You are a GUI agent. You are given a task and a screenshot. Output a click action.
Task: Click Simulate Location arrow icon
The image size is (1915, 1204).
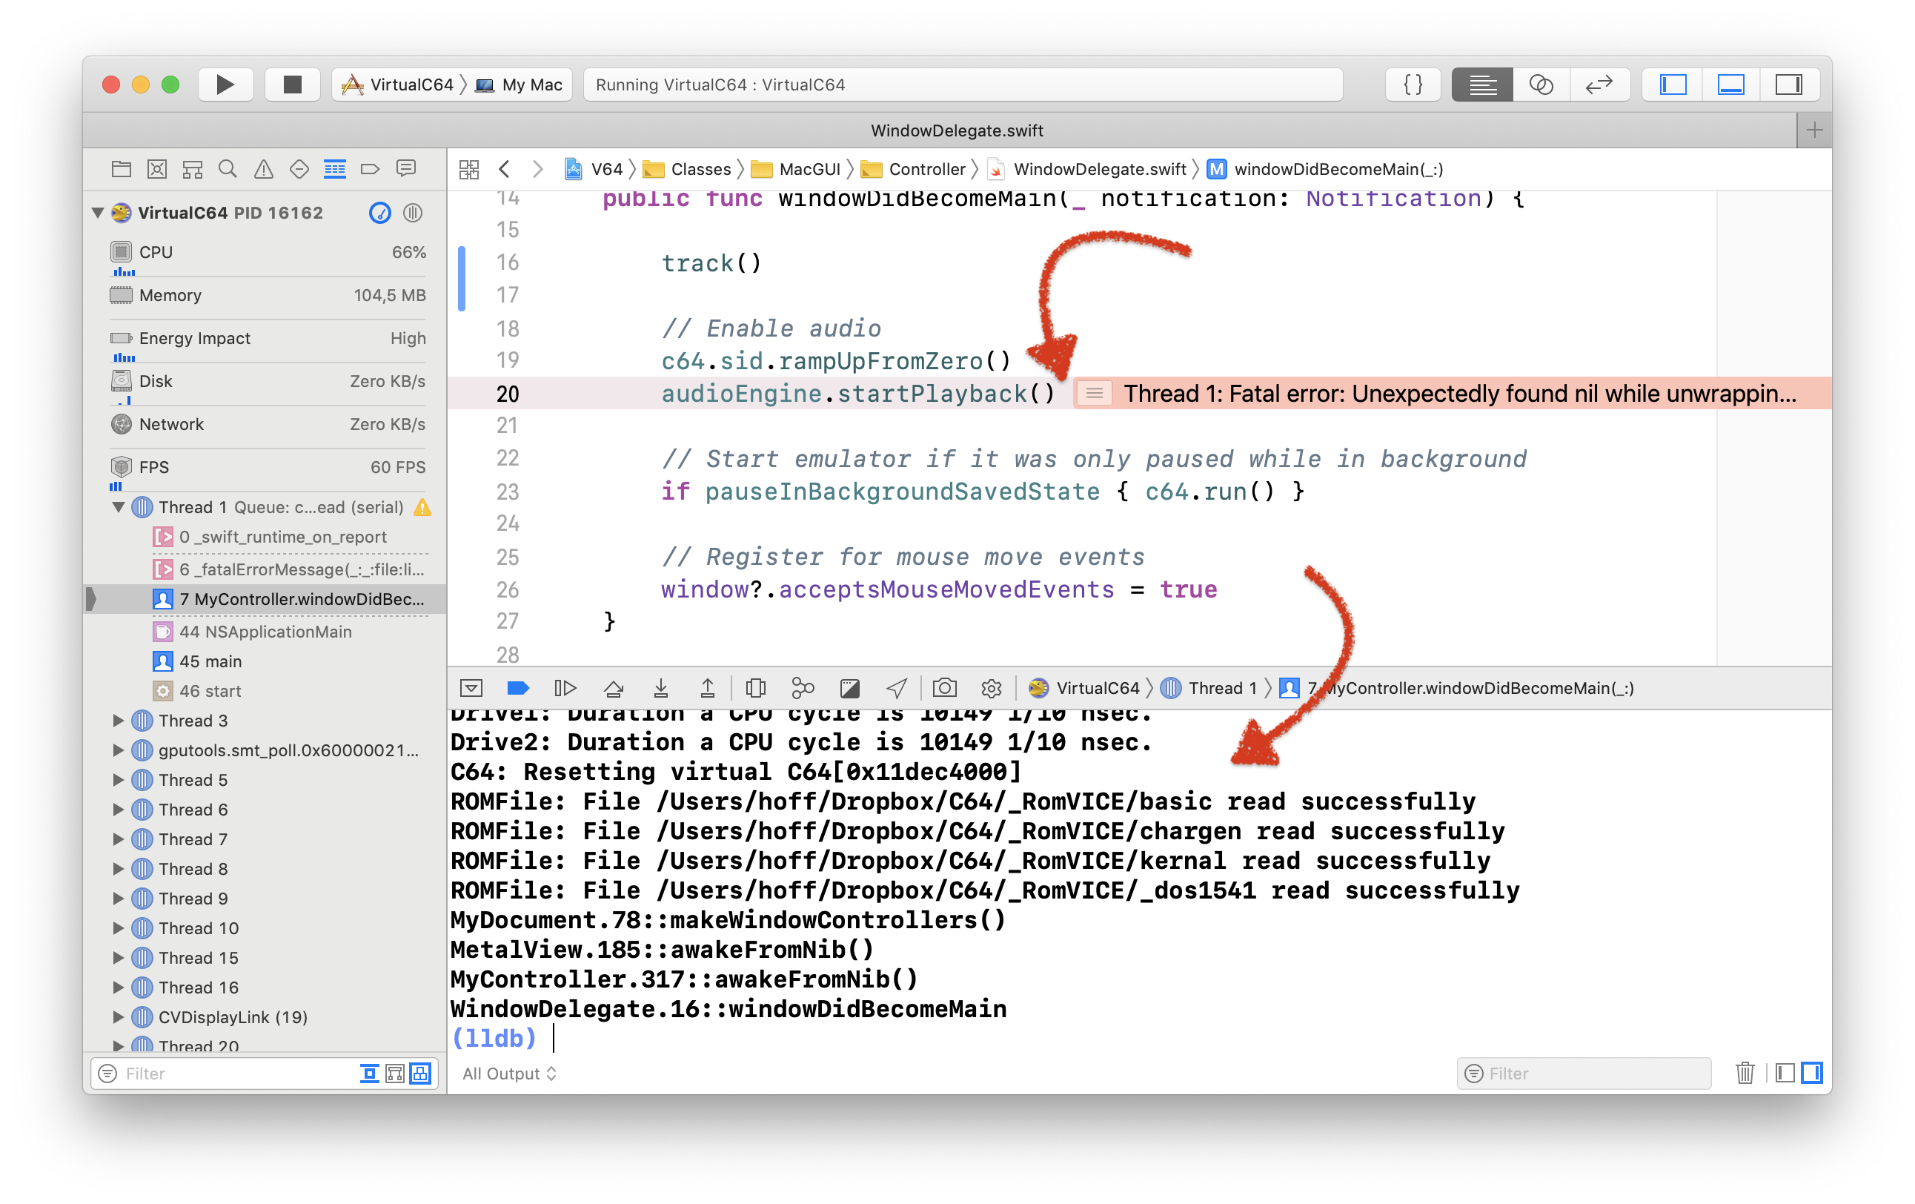point(896,688)
